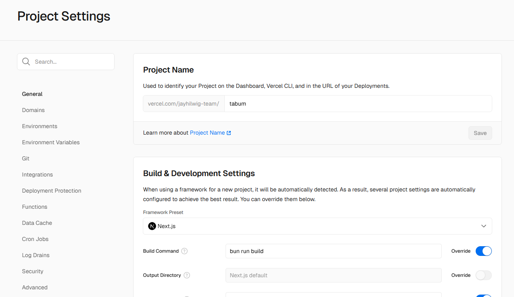Select Deployment Protection in sidebar
Image resolution: width=514 pixels, height=297 pixels.
coord(52,191)
